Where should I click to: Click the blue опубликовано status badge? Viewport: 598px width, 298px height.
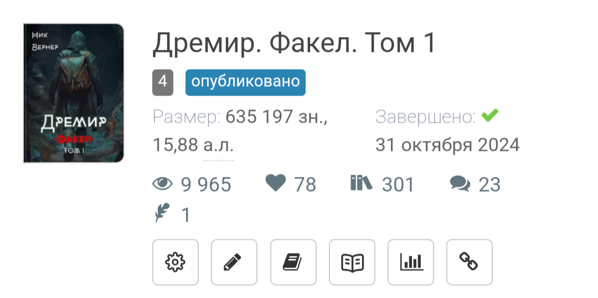[245, 82]
